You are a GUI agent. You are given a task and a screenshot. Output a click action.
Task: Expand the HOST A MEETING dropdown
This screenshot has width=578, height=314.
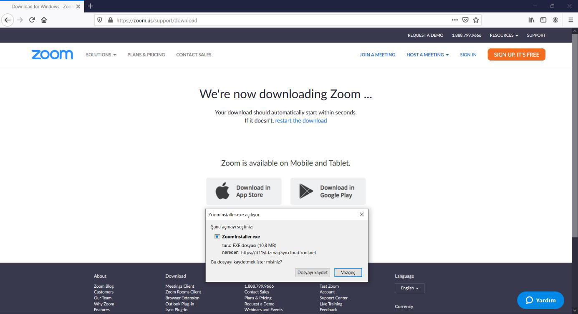(427, 55)
